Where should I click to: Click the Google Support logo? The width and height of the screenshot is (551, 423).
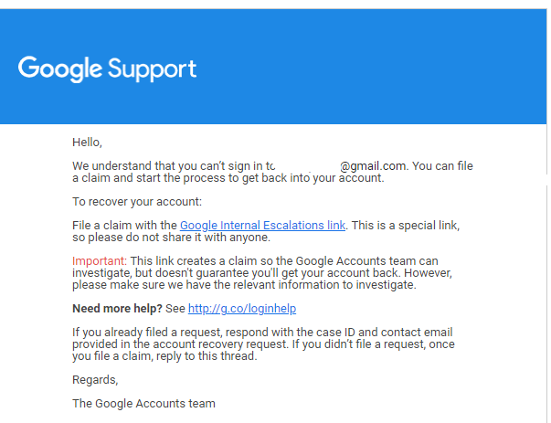(x=107, y=69)
